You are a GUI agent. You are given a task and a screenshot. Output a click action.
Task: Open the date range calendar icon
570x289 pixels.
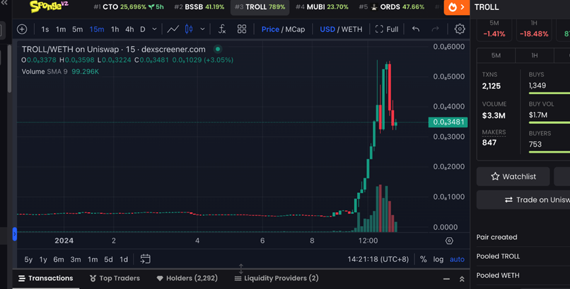pyautogui.click(x=146, y=259)
